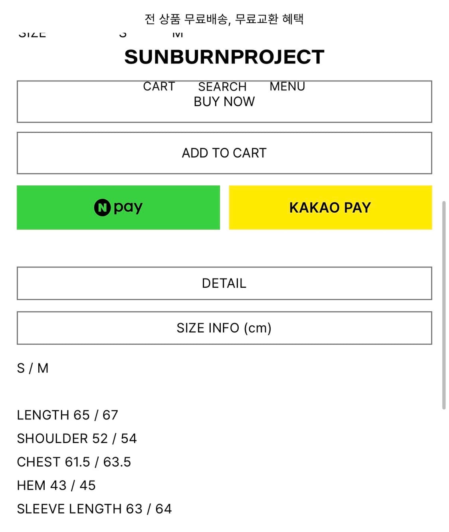Screen dimensions: 449x532
Task: Click the LENGTH 65 / 67 line
Action: (x=67, y=415)
